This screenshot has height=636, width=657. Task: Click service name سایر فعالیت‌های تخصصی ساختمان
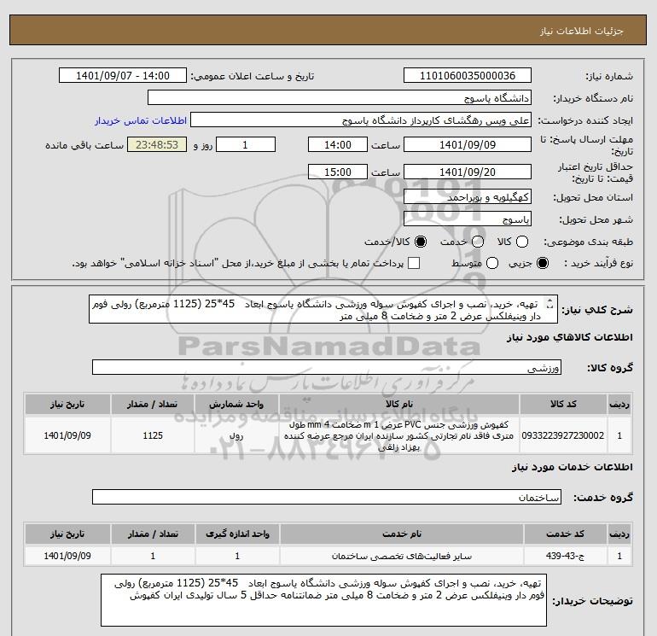tap(401, 556)
